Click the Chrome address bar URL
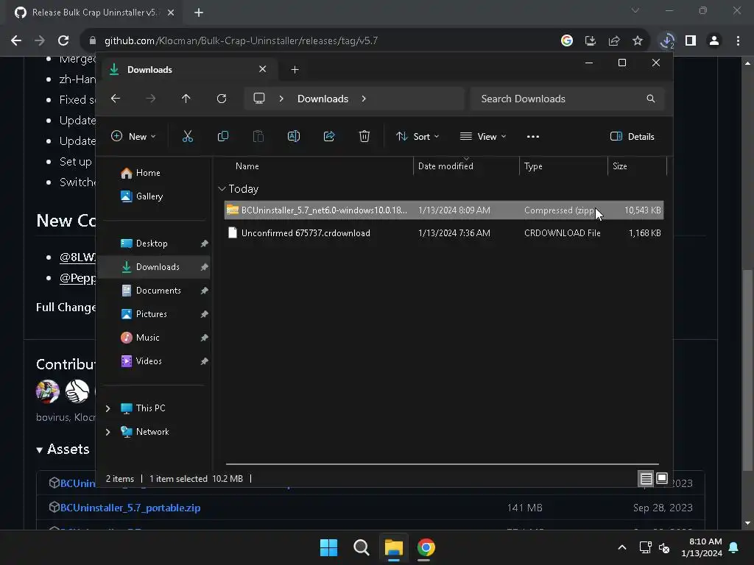This screenshot has height=565, width=754. click(241, 41)
